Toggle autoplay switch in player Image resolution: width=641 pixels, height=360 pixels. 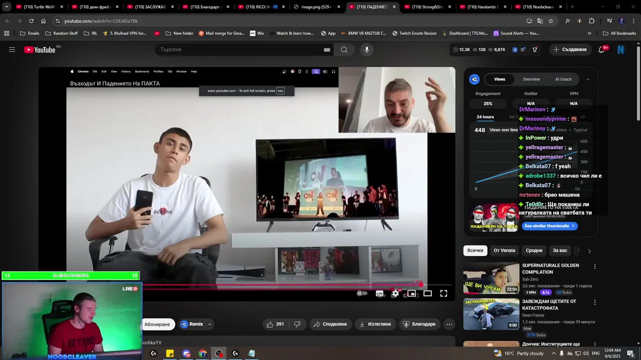[362, 293]
